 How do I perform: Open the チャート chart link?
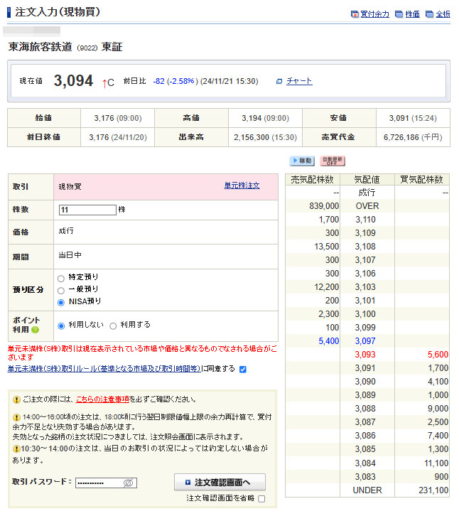coord(298,81)
